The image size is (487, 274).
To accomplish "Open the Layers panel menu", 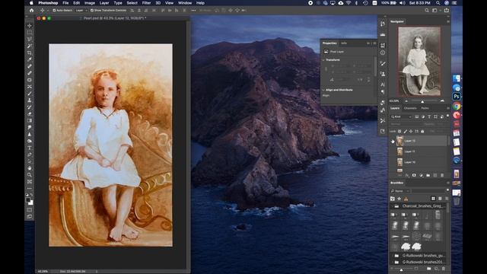I will coord(448,108).
